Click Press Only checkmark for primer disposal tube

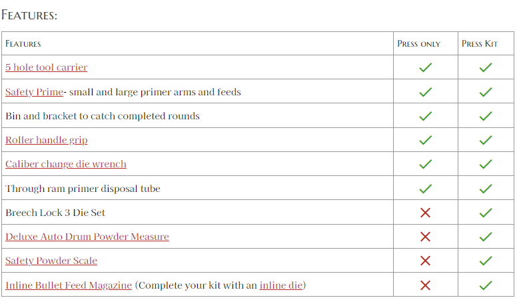tap(425, 189)
